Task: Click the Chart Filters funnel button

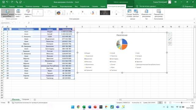Action: (170, 44)
